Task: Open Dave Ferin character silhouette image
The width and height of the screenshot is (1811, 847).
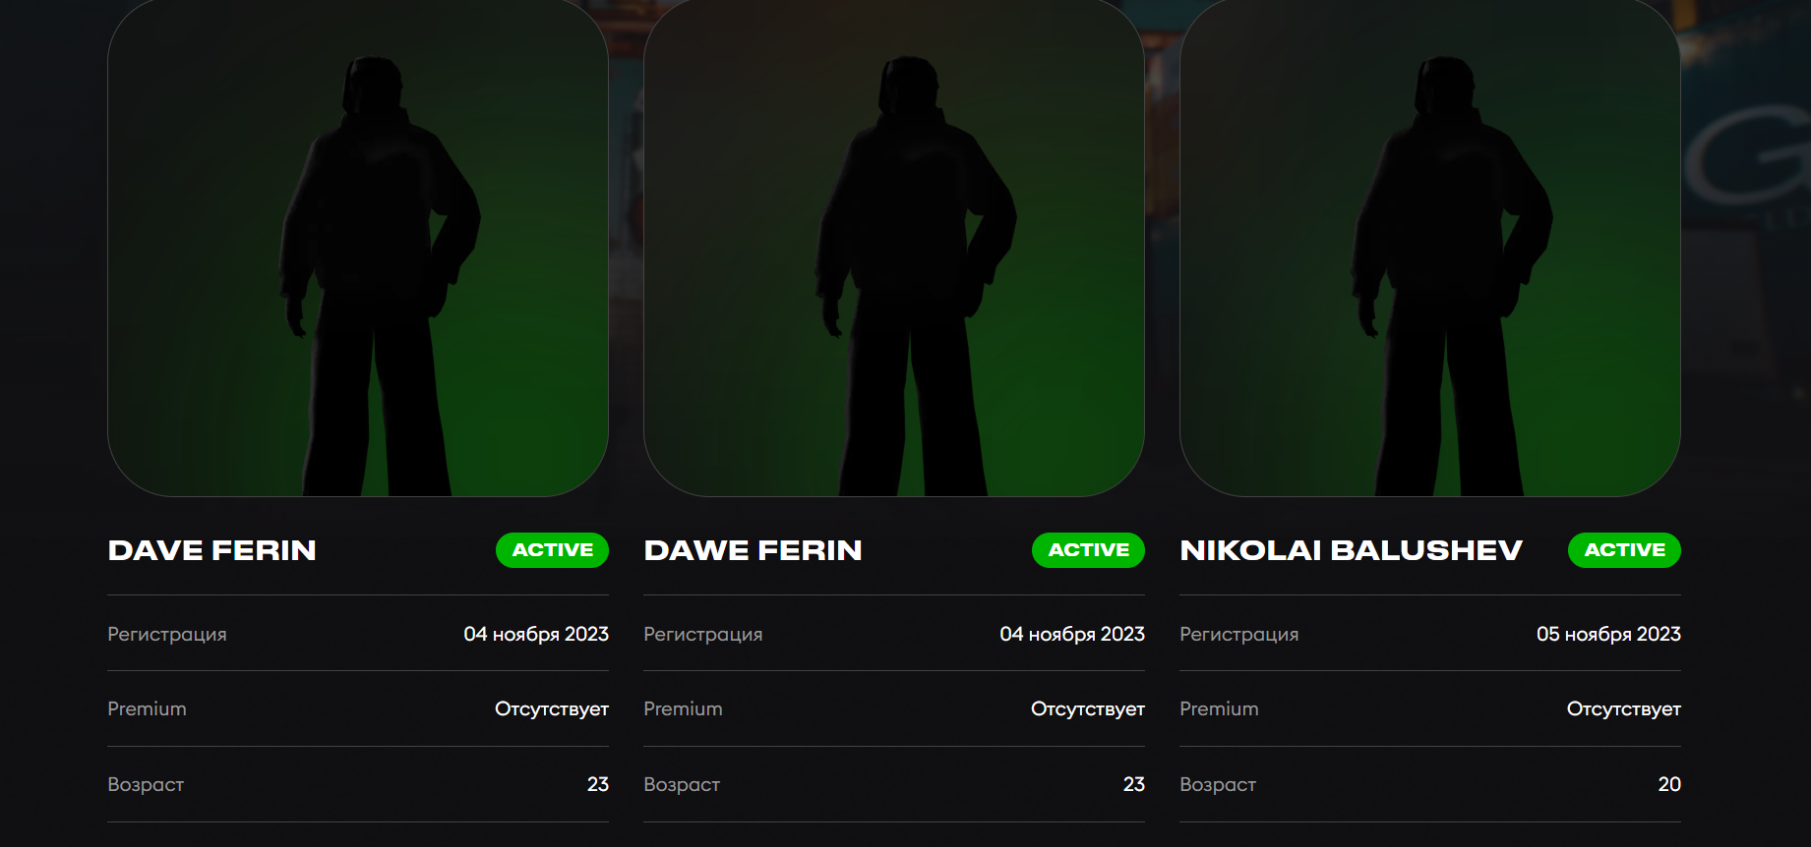Action: (x=358, y=247)
